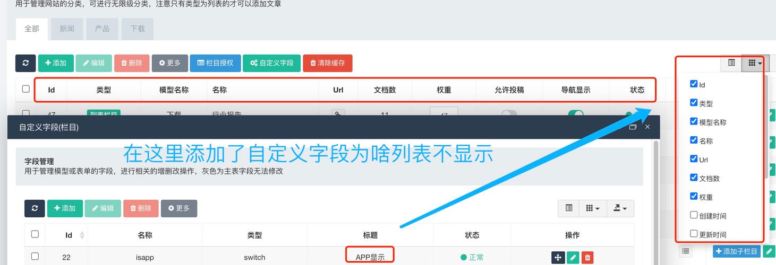The image size is (776, 265).
Task: Refresh the category list in the main toolbar
Action: click(25, 63)
